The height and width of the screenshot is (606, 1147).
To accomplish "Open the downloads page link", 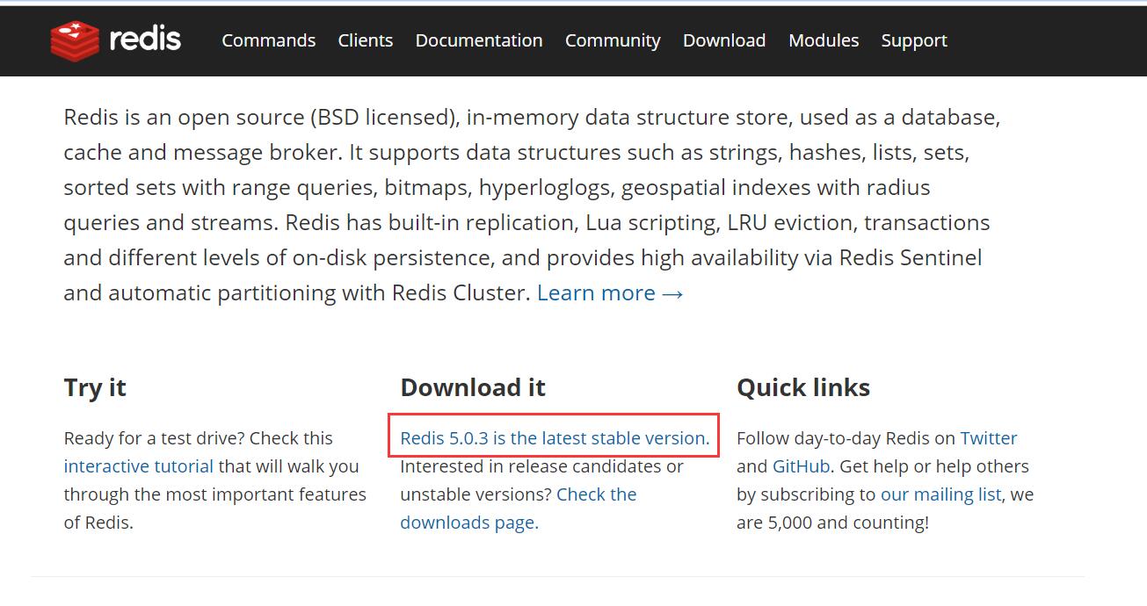I will click(x=469, y=522).
